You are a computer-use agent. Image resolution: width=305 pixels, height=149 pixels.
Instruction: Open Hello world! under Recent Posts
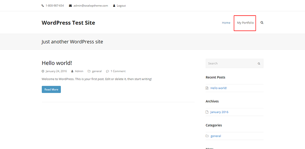click(x=219, y=88)
